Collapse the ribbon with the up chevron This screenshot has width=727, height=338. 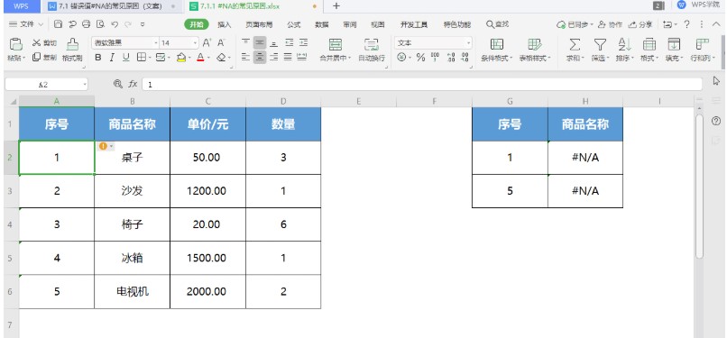click(x=715, y=24)
